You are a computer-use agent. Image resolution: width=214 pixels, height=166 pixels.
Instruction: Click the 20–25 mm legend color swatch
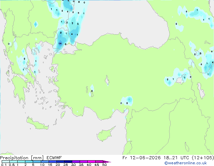pyautogui.click(x=60, y=162)
